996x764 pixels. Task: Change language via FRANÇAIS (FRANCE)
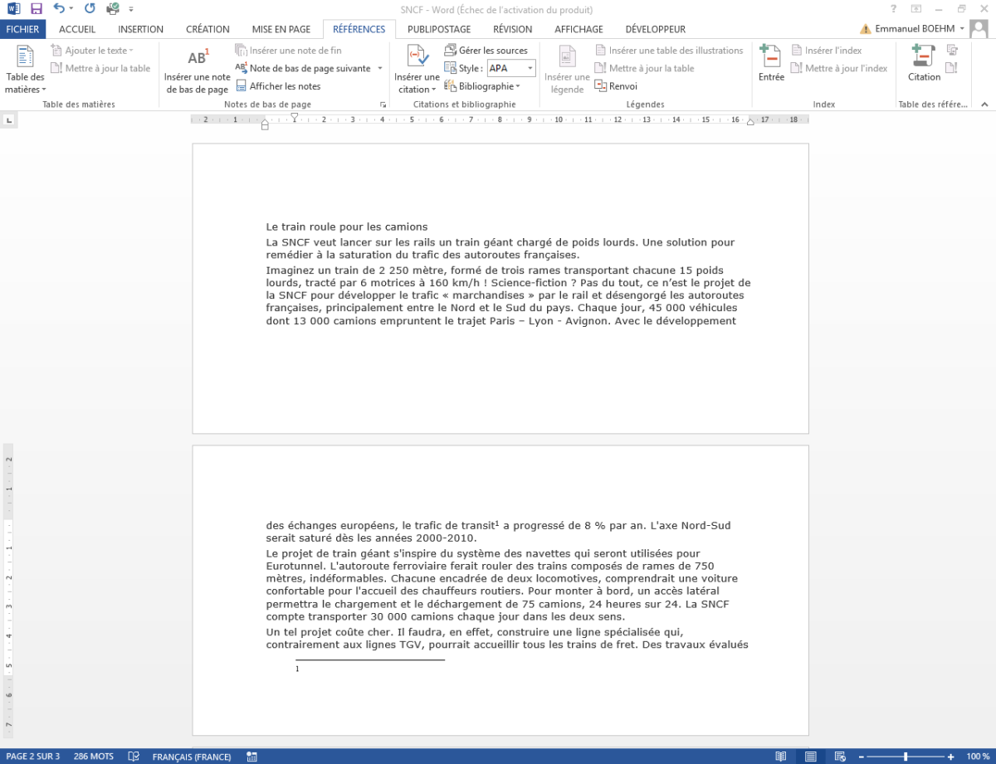coord(192,757)
